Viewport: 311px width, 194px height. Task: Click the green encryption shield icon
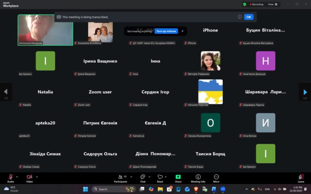[245, 4]
